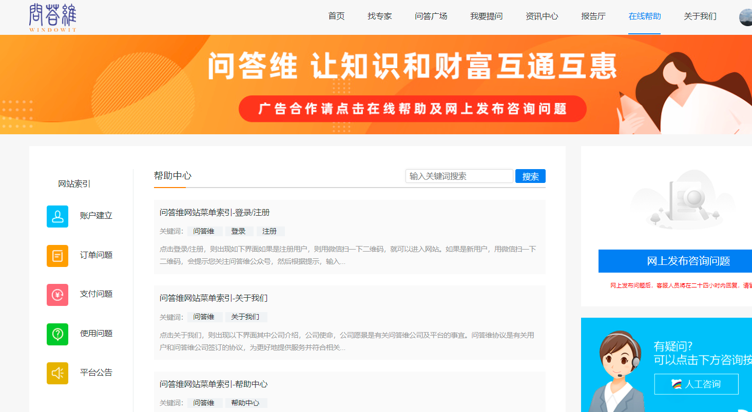Click the orange order issues document icon

click(x=57, y=256)
